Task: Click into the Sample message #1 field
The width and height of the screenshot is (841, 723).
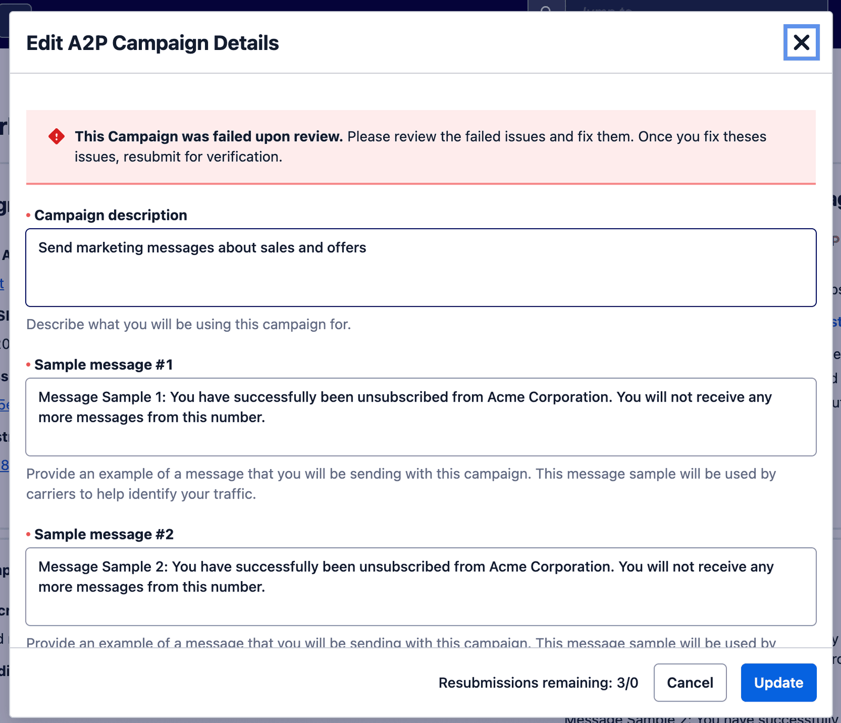Action: coord(420,416)
